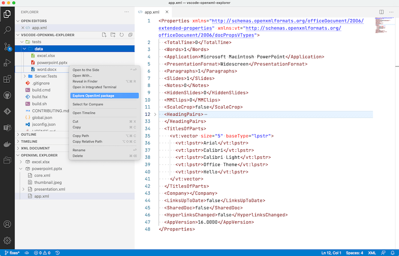The width and height of the screenshot is (399, 256).
Task: Open thumbnail.jpeg in OpenXML Explorer
Action: point(48,183)
